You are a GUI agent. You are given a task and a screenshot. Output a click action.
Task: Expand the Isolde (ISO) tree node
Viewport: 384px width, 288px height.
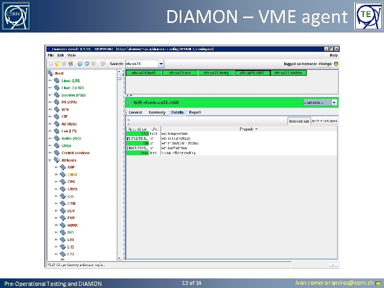[50, 138]
